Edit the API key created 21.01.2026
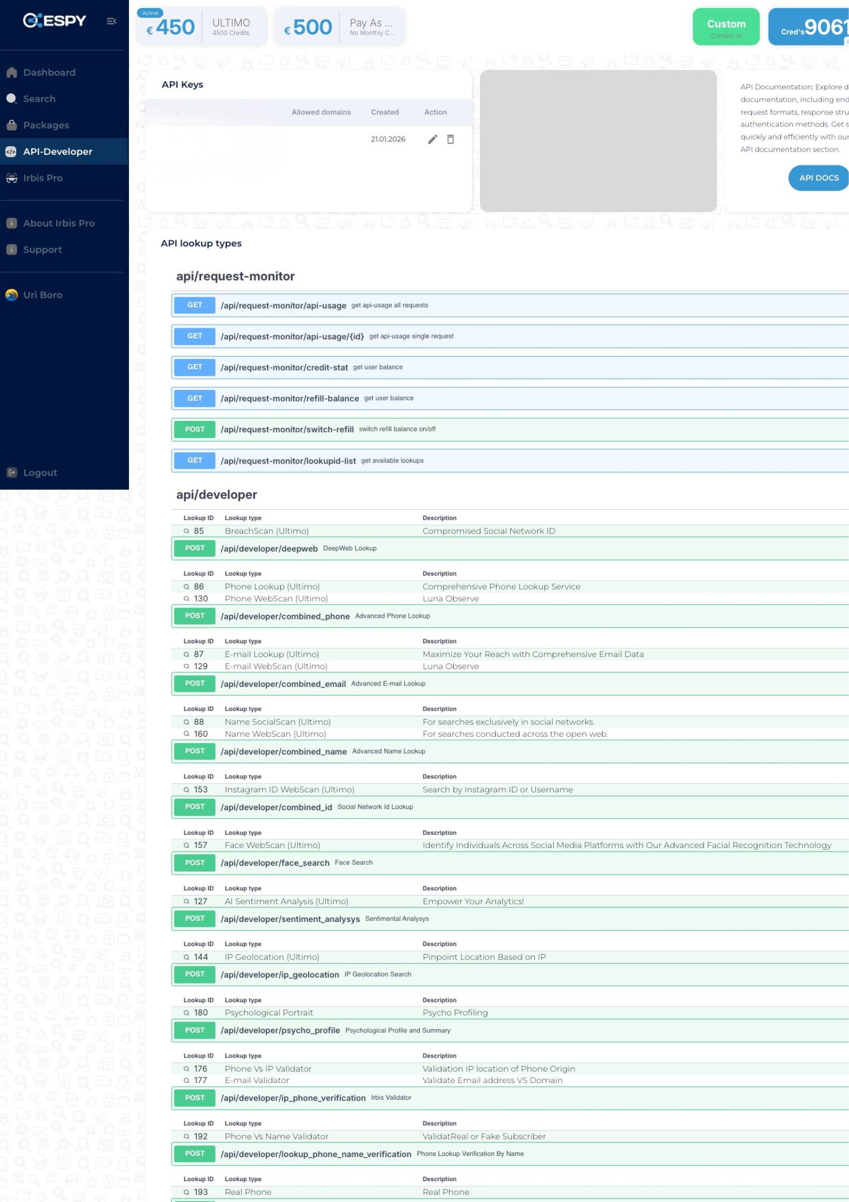Viewport: 849px width, 1202px height. 432,139
